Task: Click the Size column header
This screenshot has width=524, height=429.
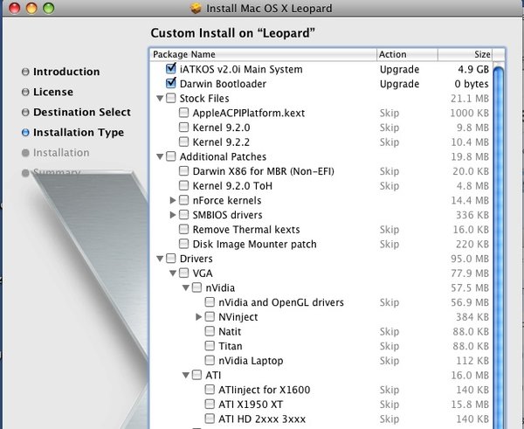Action: pyautogui.click(x=465, y=54)
